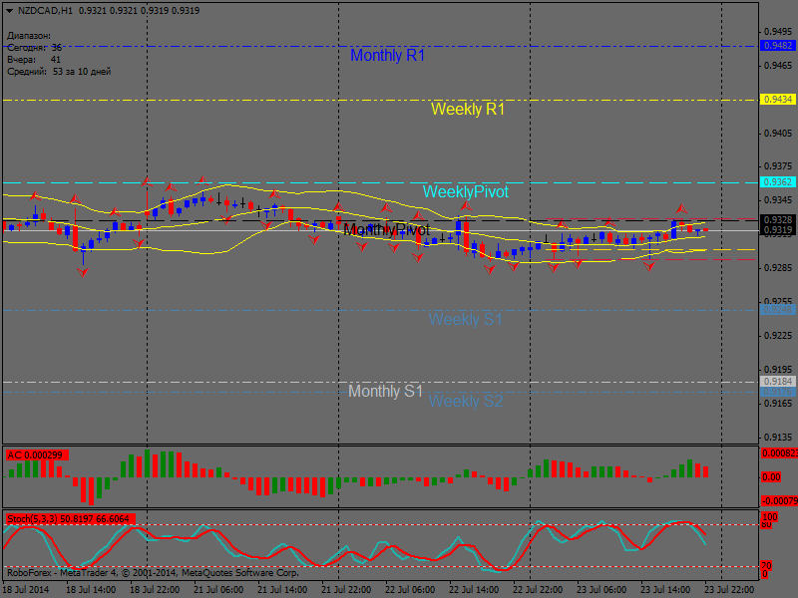
Task: Select the Weekly R1 yellow label
Action: [x=467, y=110]
